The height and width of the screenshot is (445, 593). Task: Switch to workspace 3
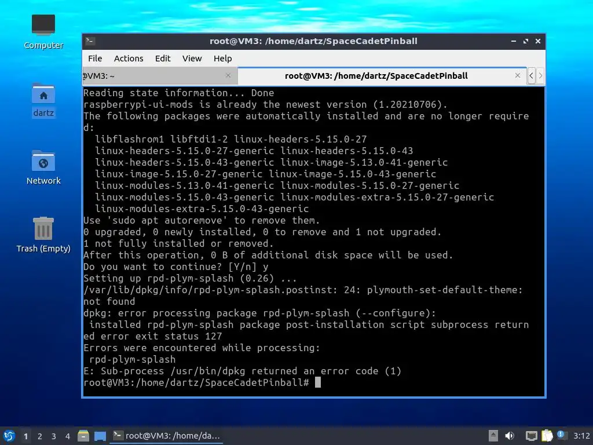point(54,436)
